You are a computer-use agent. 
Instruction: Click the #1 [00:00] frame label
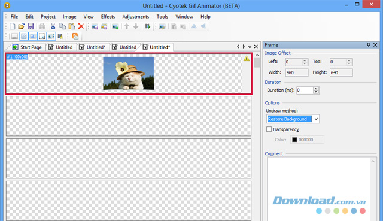tap(17, 57)
